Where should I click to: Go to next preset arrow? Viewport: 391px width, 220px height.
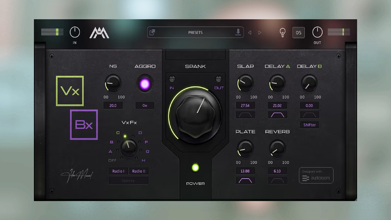click(x=260, y=32)
